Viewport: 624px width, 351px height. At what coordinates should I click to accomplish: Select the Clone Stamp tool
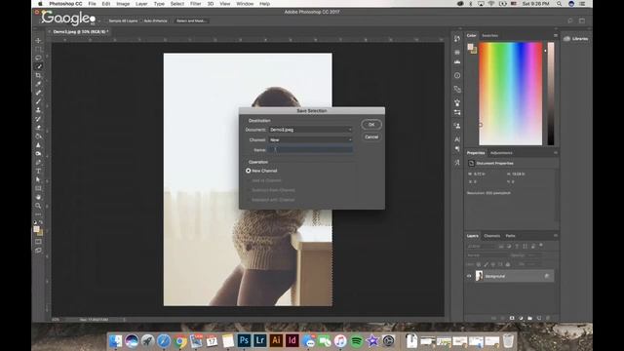[38, 110]
